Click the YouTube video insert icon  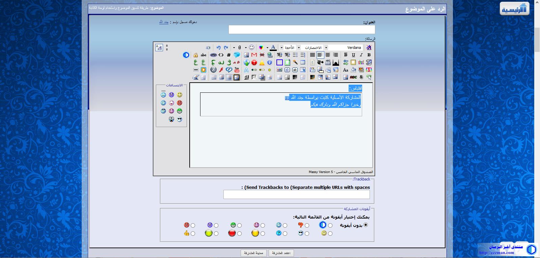click(x=237, y=70)
